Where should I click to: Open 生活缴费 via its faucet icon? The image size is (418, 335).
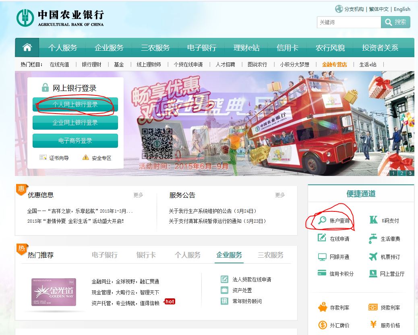[373, 238]
